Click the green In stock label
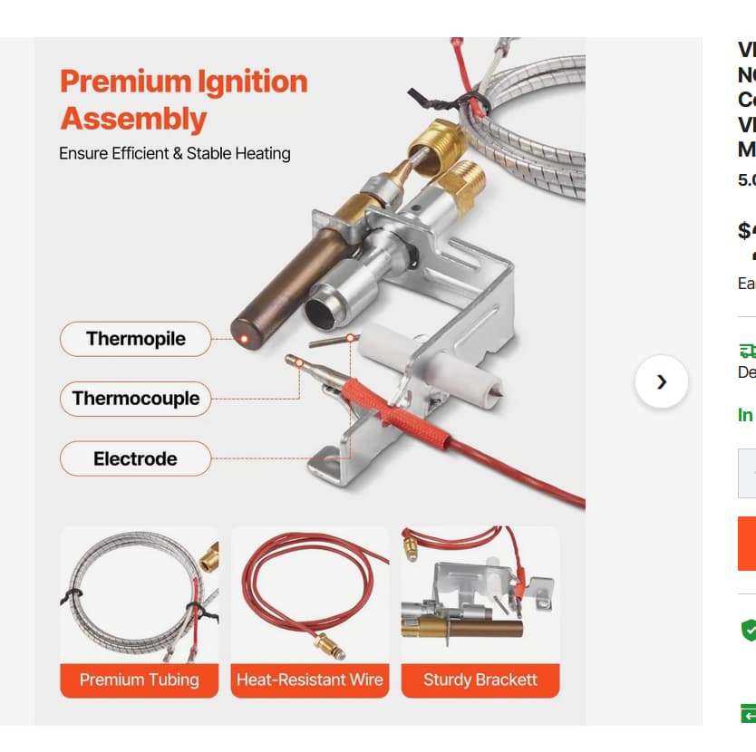Screen dimensions: 756x752 746,415
